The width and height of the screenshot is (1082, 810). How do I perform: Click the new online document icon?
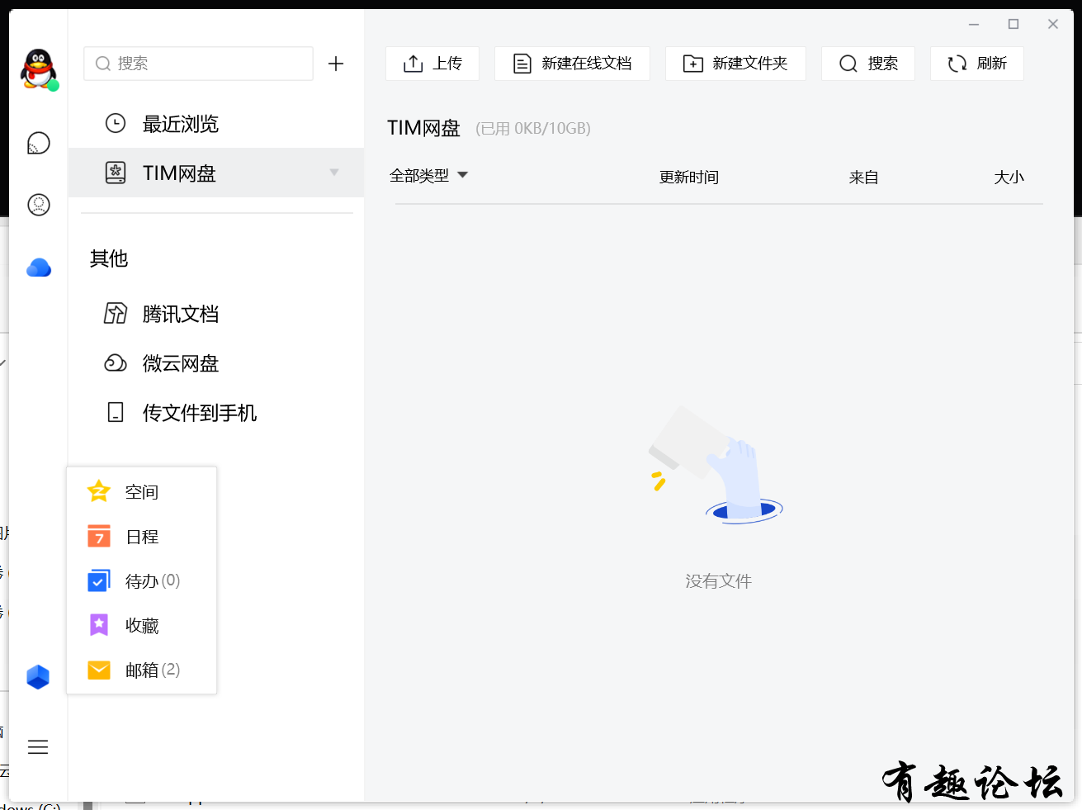pos(522,64)
